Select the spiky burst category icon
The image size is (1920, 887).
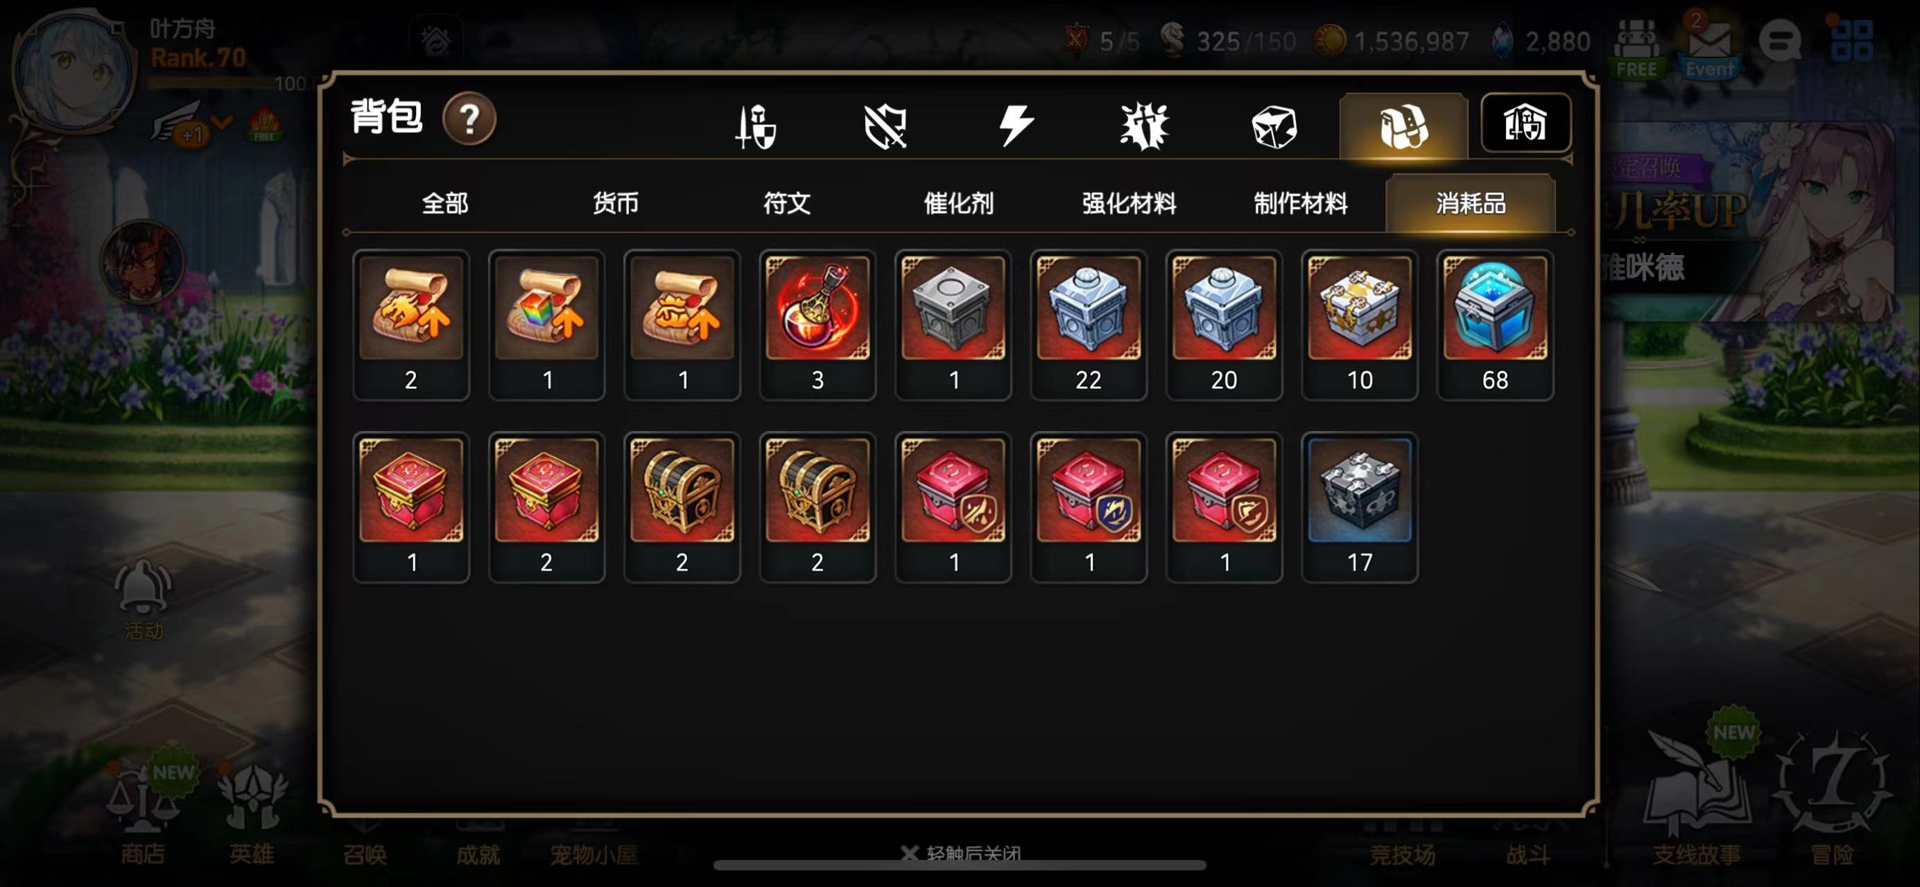[1144, 127]
